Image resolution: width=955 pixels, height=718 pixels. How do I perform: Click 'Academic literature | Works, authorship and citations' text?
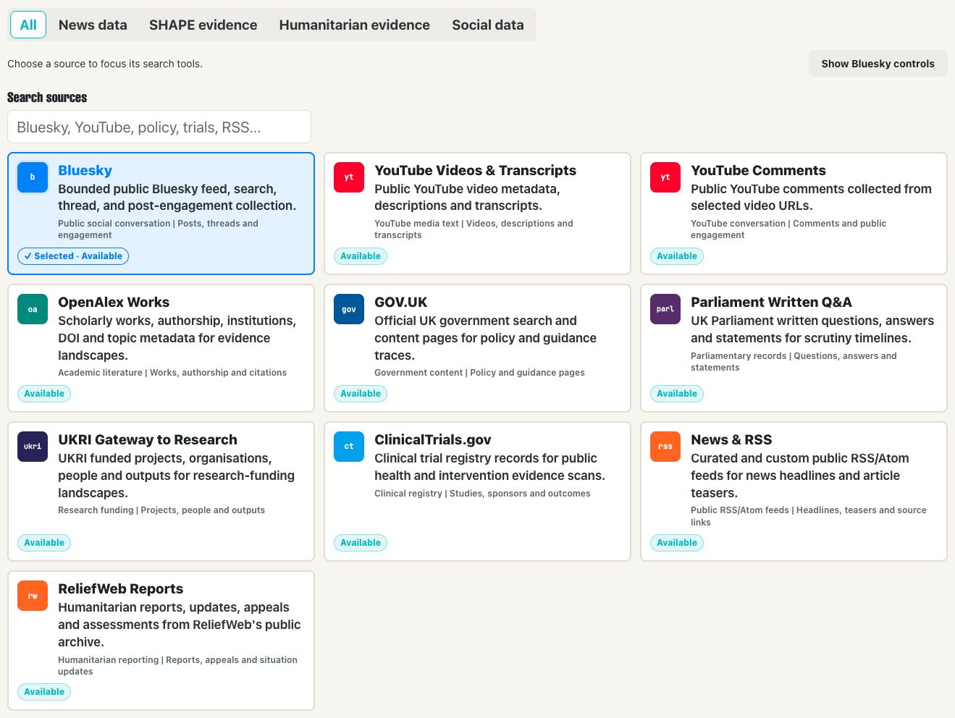click(x=172, y=373)
